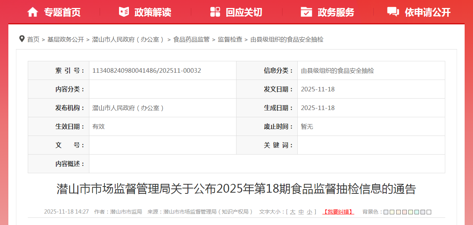Click the chat bubble icon for 依申请公开
Image resolution: width=473 pixels, height=225 pixels.
(x=393, y=12)
